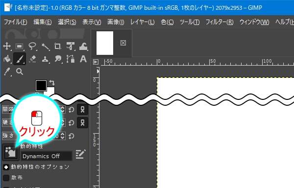Select the Bucket Fill tool
Screen dimensions: 294x188
click(7, 59)
